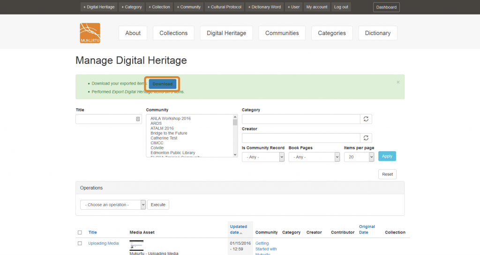Open the Is Community Record dropdown
The width and height of the screenshot is (480, 255).
tap(263, 157)
